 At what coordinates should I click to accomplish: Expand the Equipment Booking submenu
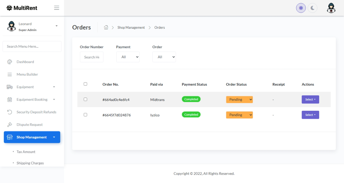click(x=32, y=100)
